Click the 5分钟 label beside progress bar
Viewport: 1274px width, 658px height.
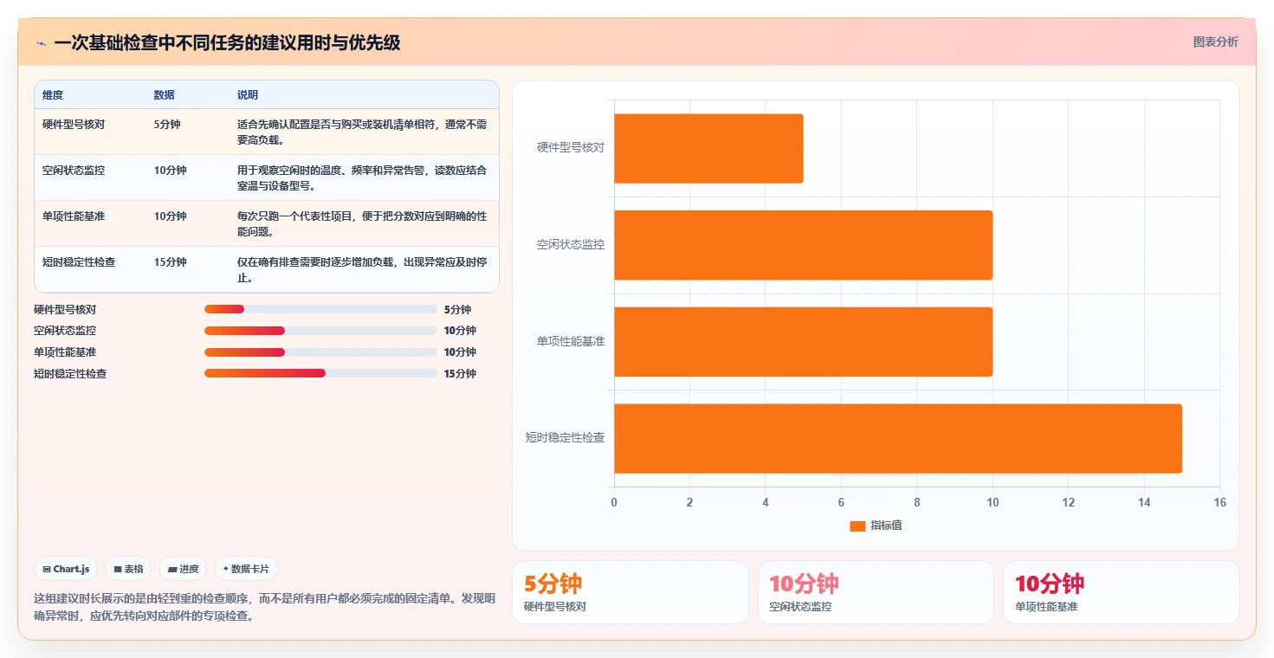(457, 309)
